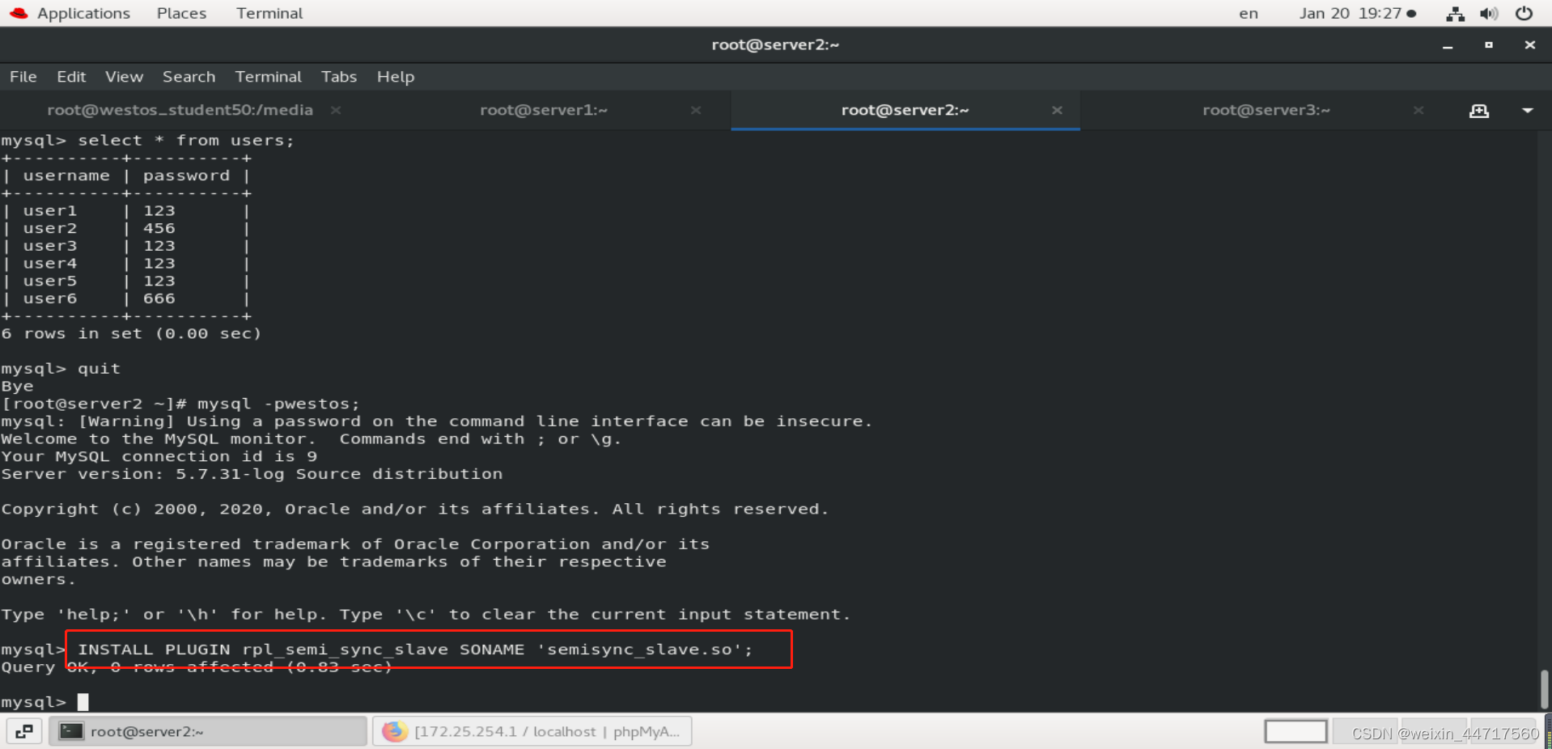This screenshot has height=749, width=1552.
Task: Click the workspace switcher box
Action: [x=1295, y=731]
